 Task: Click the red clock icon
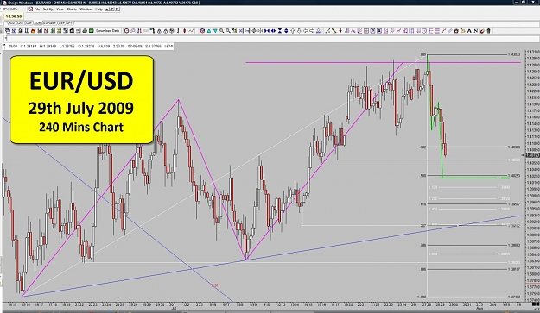point(126,31)
